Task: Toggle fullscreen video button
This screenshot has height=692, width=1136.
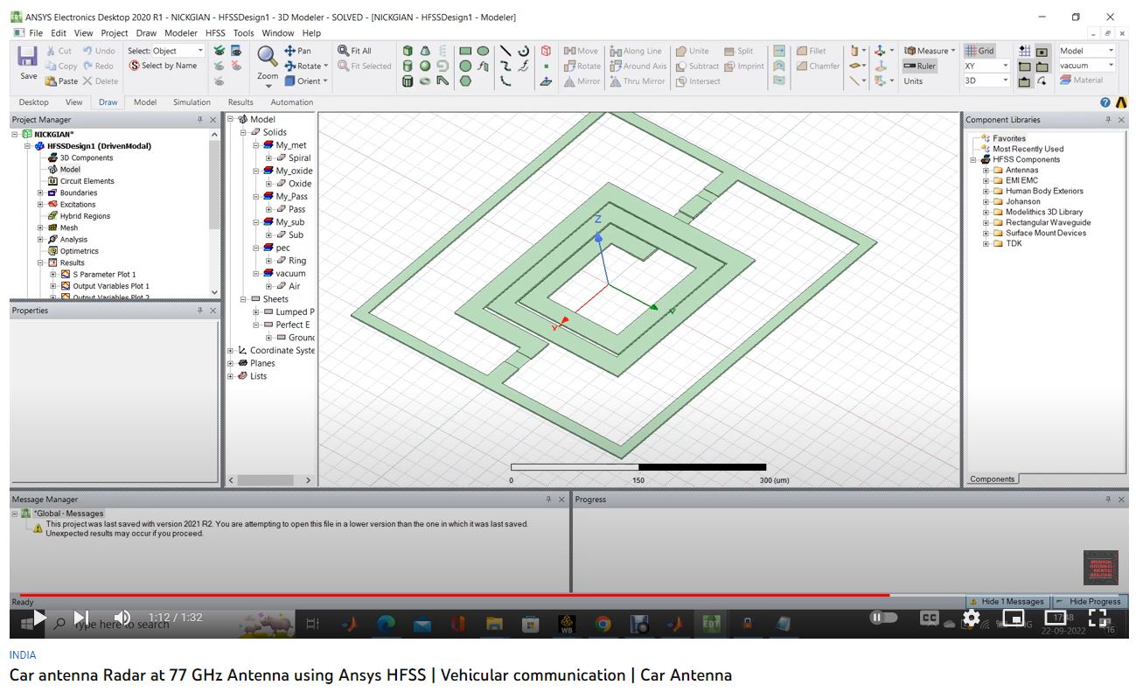Action: point(1097,618)
